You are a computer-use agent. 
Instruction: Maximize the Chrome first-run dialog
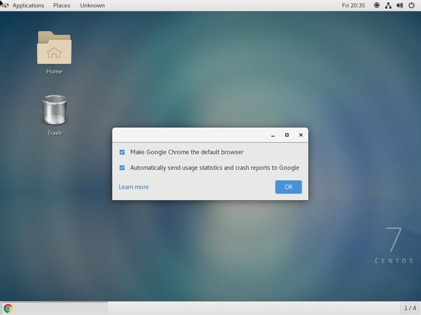pyautogui.click(x=287, y=135)
